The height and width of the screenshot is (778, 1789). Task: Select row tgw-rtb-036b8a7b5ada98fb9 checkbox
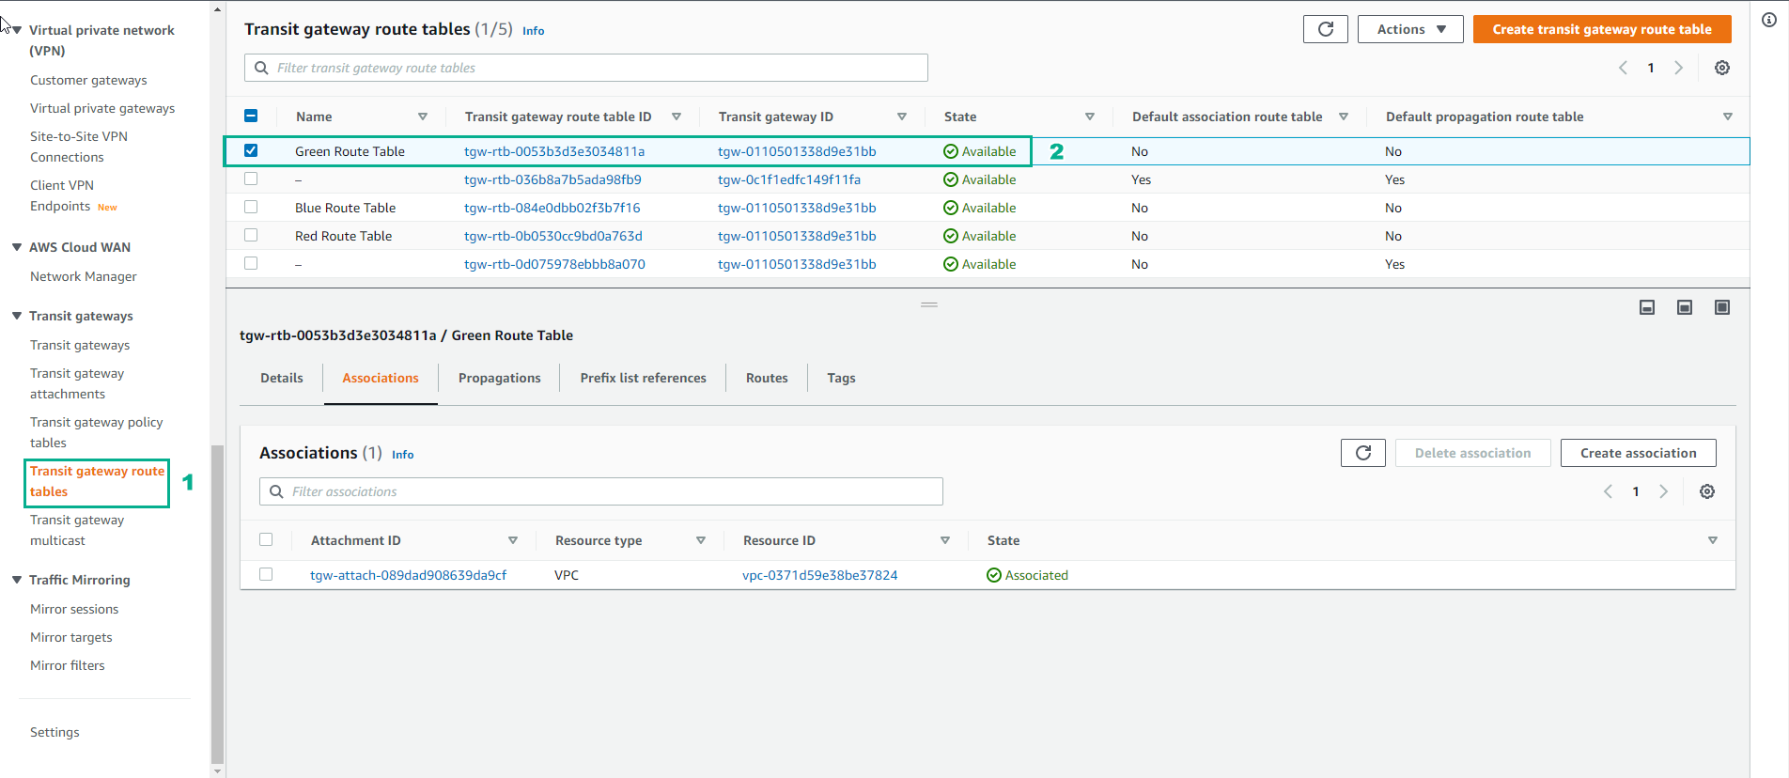click(x=251, y=179)
